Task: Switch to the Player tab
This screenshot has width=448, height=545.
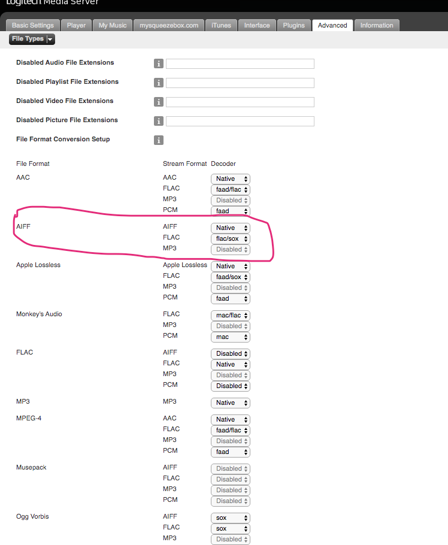Action: point(76,25)
